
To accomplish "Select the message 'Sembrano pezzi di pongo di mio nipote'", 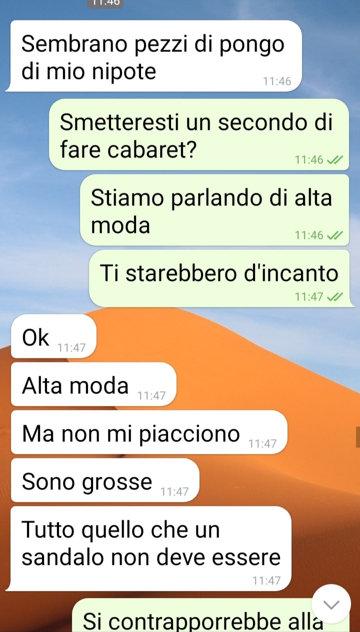I will [x=154, y=56].
